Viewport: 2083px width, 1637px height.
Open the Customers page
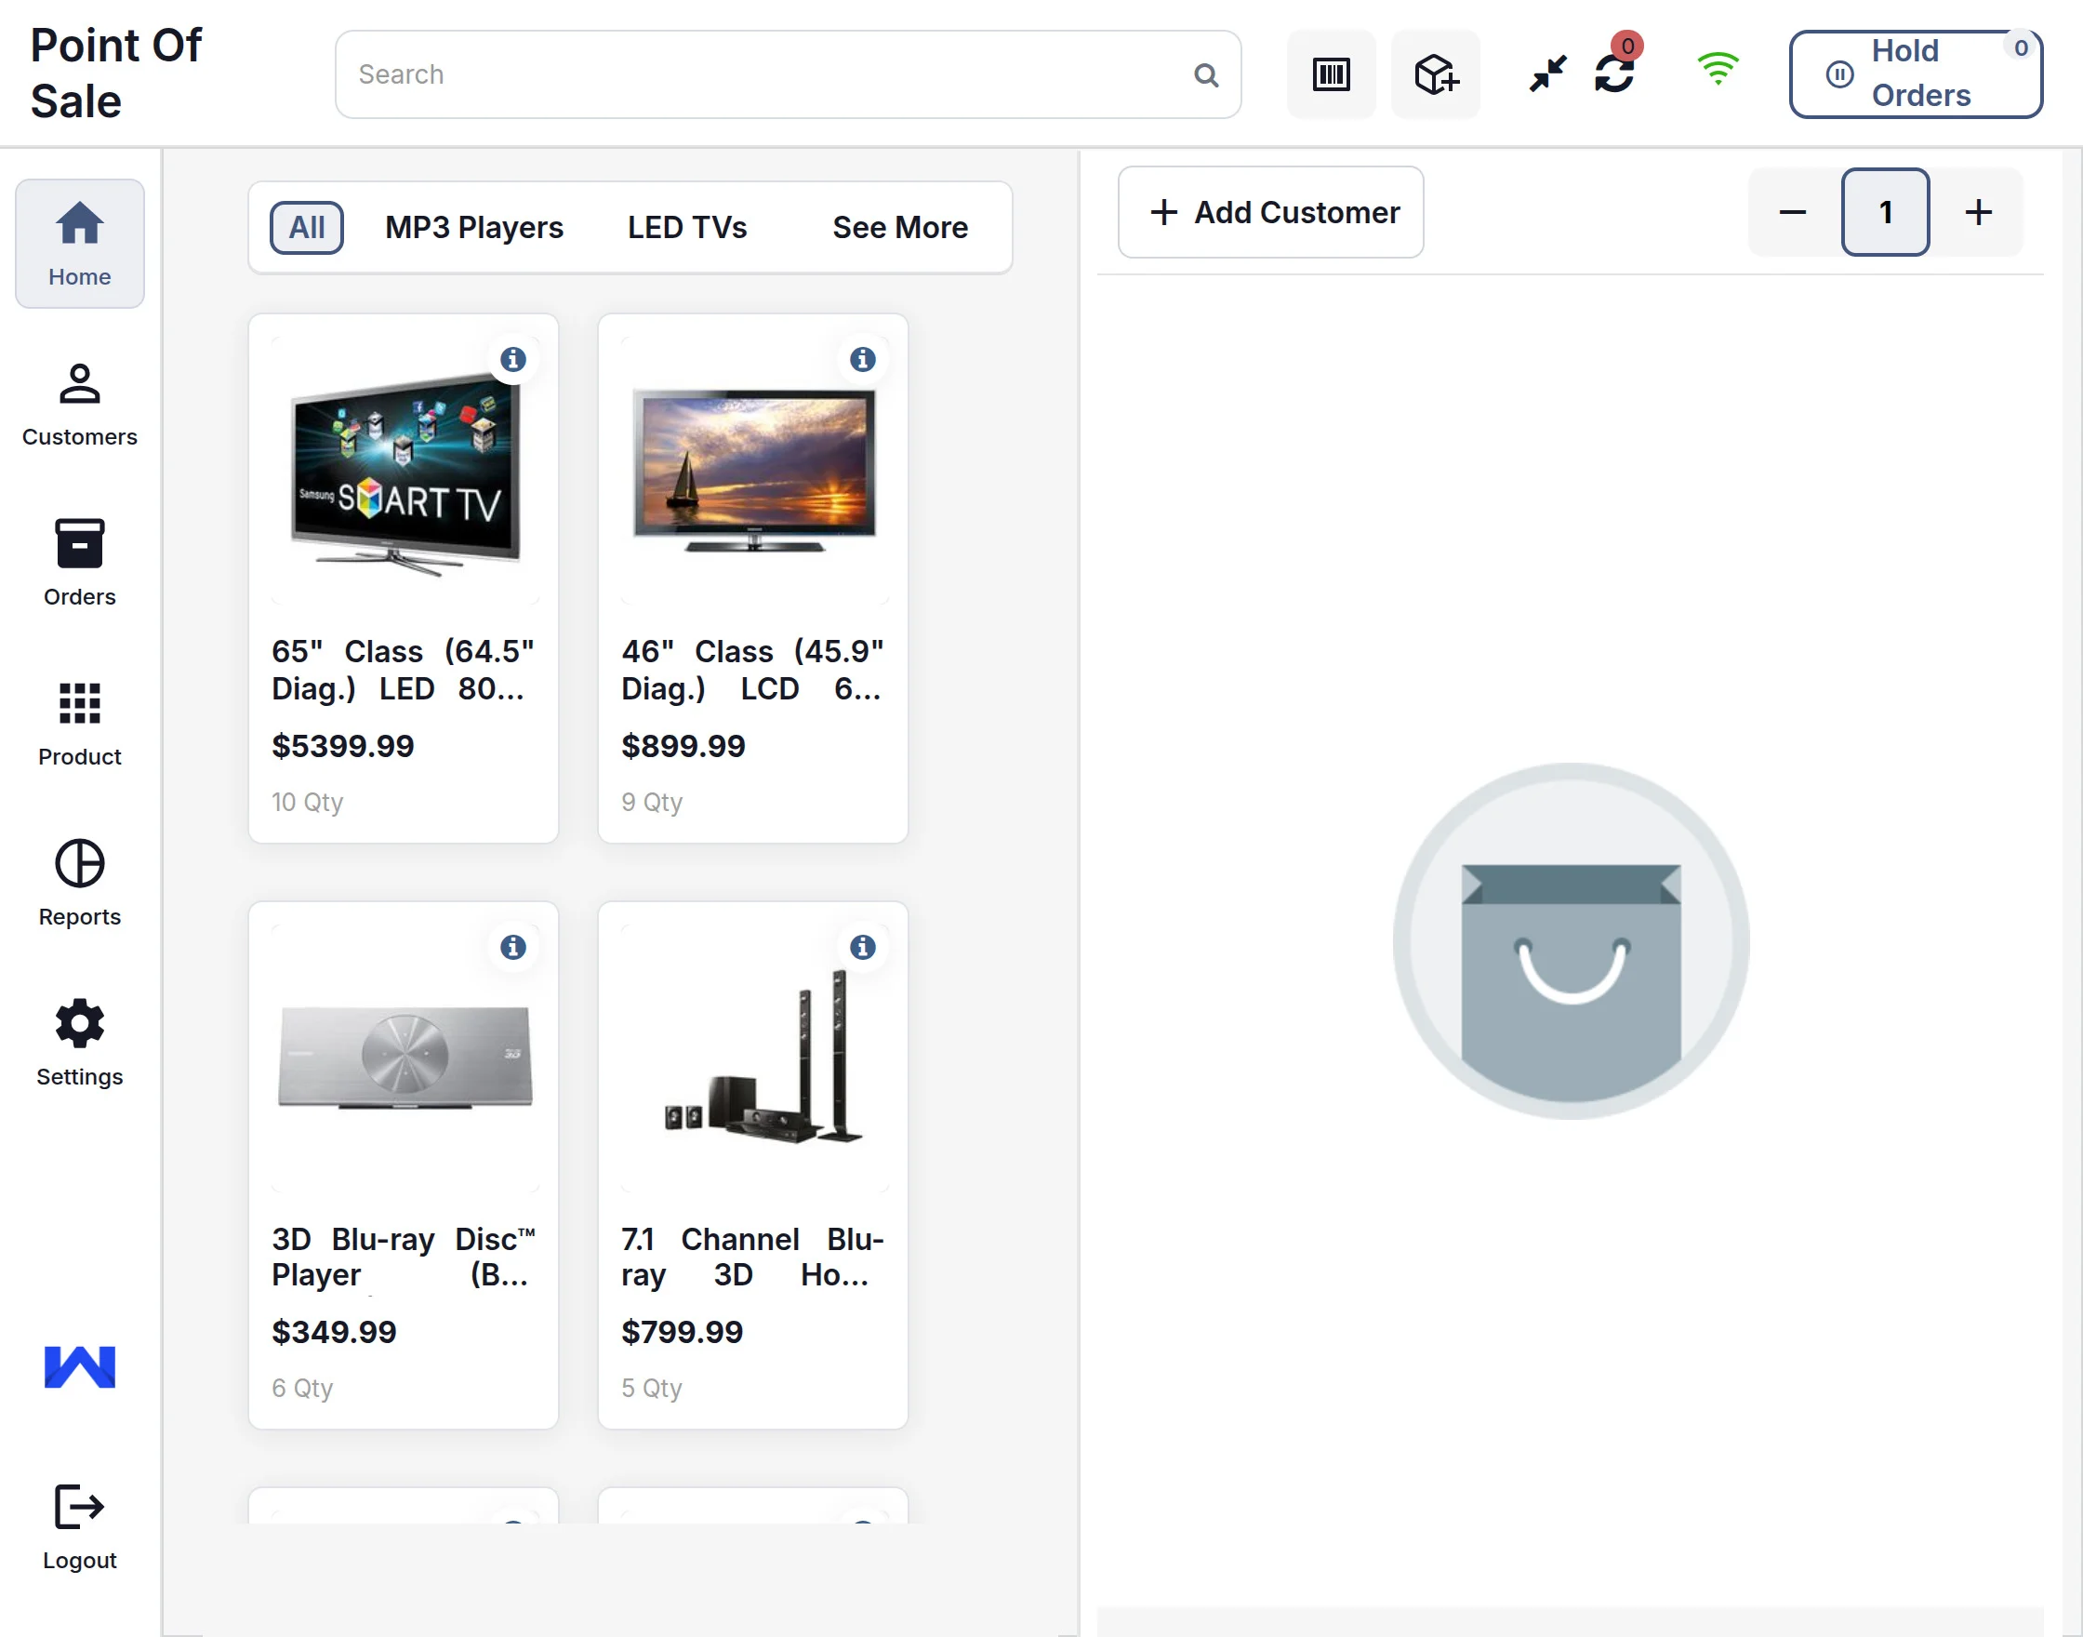pos(80,405)
